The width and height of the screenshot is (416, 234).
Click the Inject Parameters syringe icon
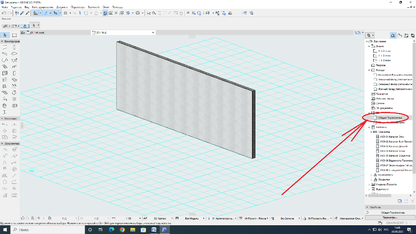tap(28, 13)
